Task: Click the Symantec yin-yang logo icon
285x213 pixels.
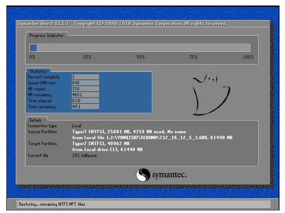Action: pyautogui.click(x=142, y=174)
